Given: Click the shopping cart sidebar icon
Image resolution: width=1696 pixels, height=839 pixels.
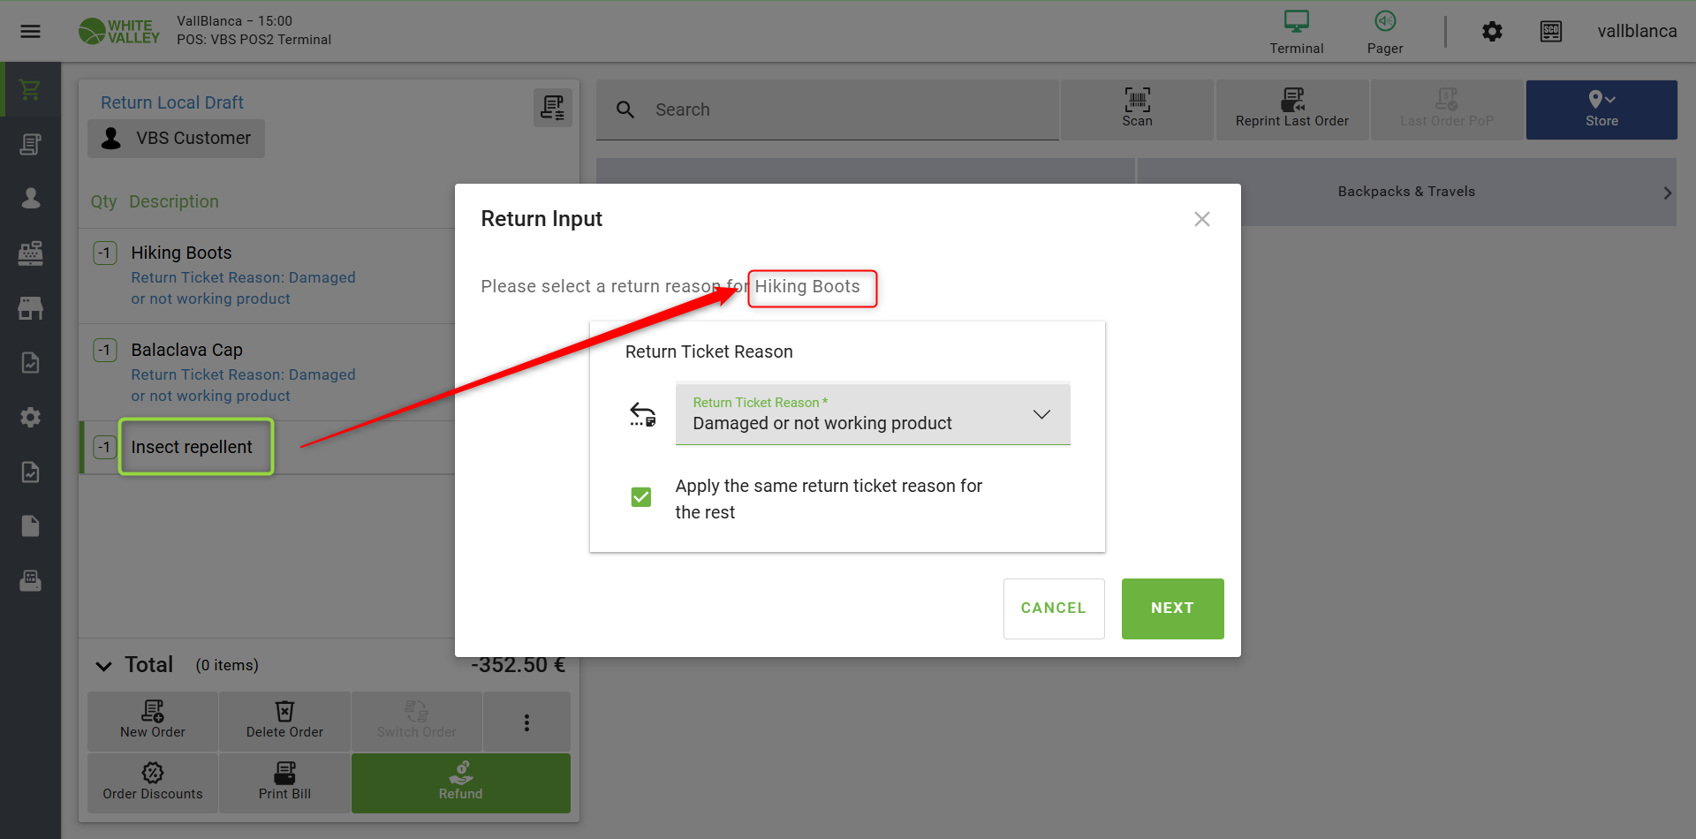Looking at the screenshot, I should click(30, 90).
